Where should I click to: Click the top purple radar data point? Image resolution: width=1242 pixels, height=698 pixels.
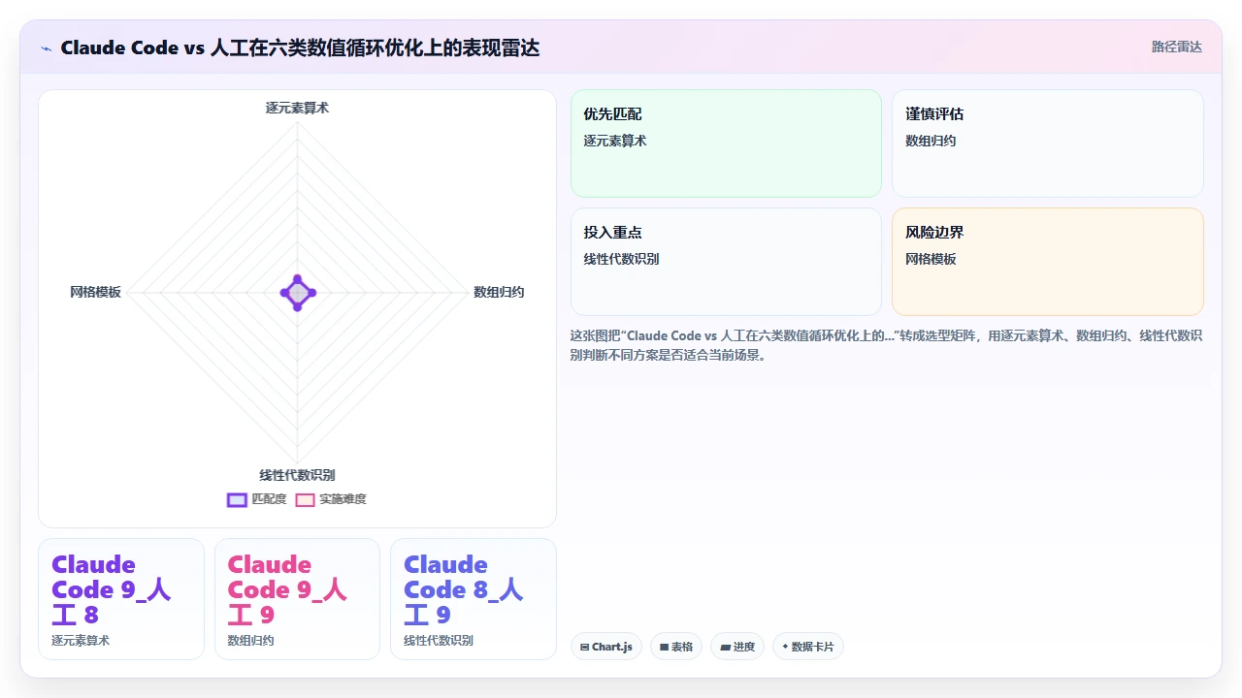pyautogui.click(x=298, y=278)
